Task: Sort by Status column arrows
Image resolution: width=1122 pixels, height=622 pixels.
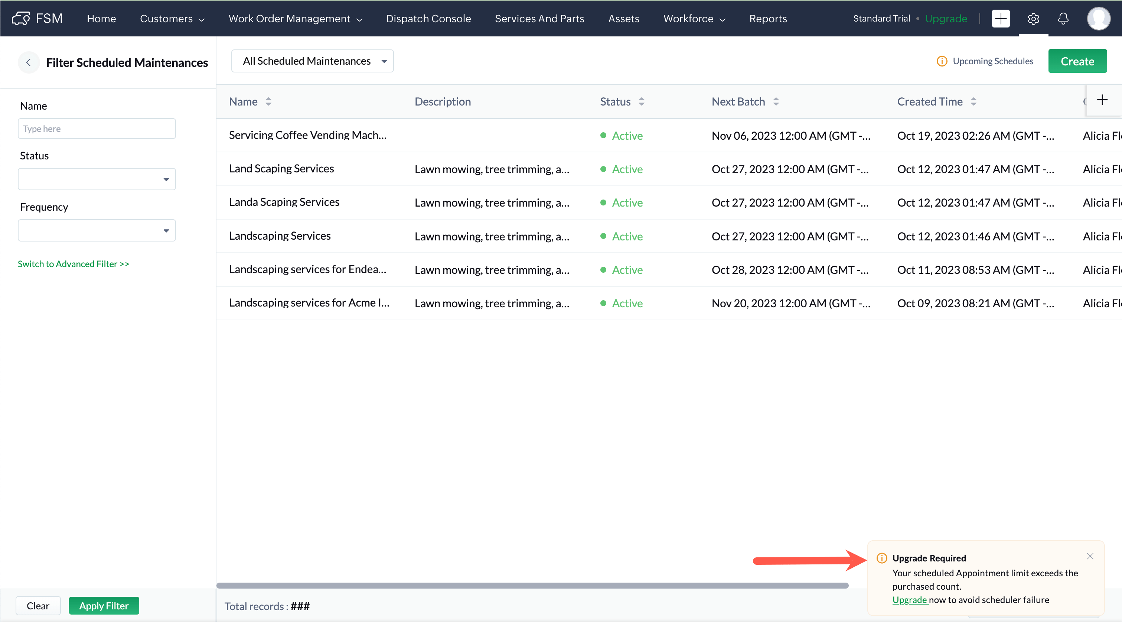Action: pyautogui.click(x=642, y=101)
